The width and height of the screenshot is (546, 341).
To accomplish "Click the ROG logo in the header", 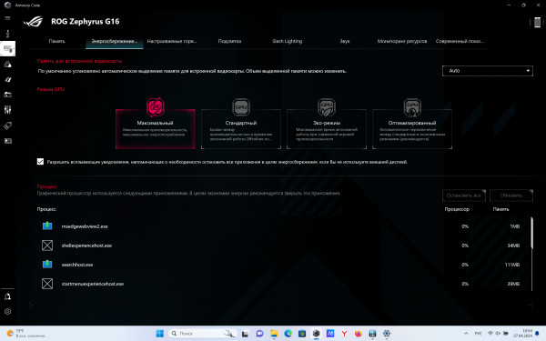I will 33,22.
